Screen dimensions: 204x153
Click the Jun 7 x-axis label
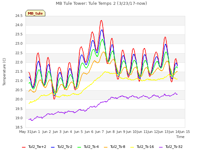[99, 132]
